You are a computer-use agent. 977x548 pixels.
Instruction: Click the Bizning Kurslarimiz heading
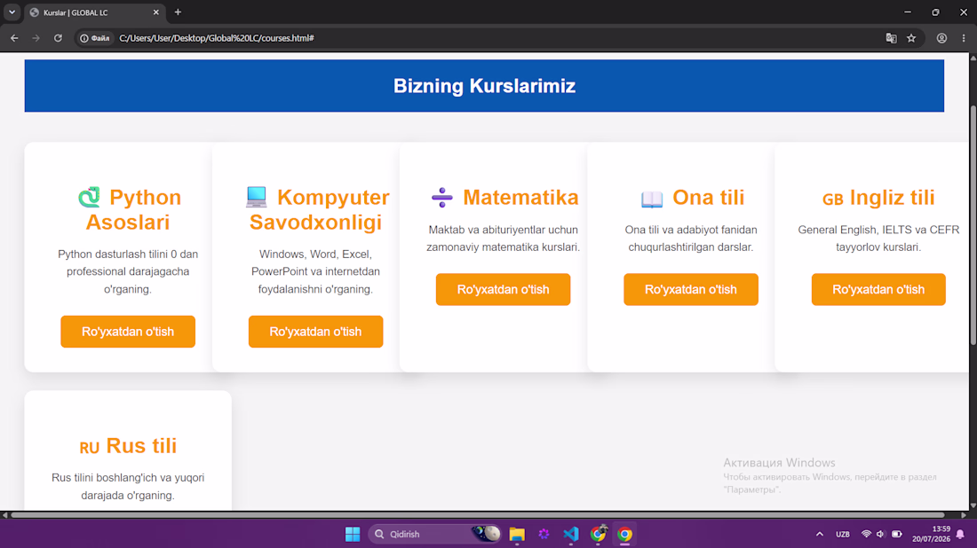pos(484,86)
